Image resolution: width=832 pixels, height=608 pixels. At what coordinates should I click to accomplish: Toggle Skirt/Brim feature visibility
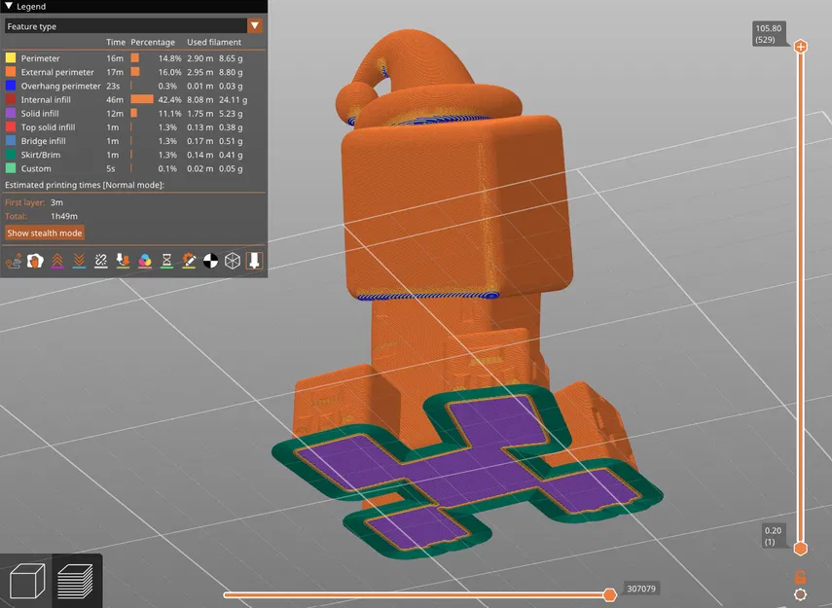pyautogui.click(x=133, y=155)
